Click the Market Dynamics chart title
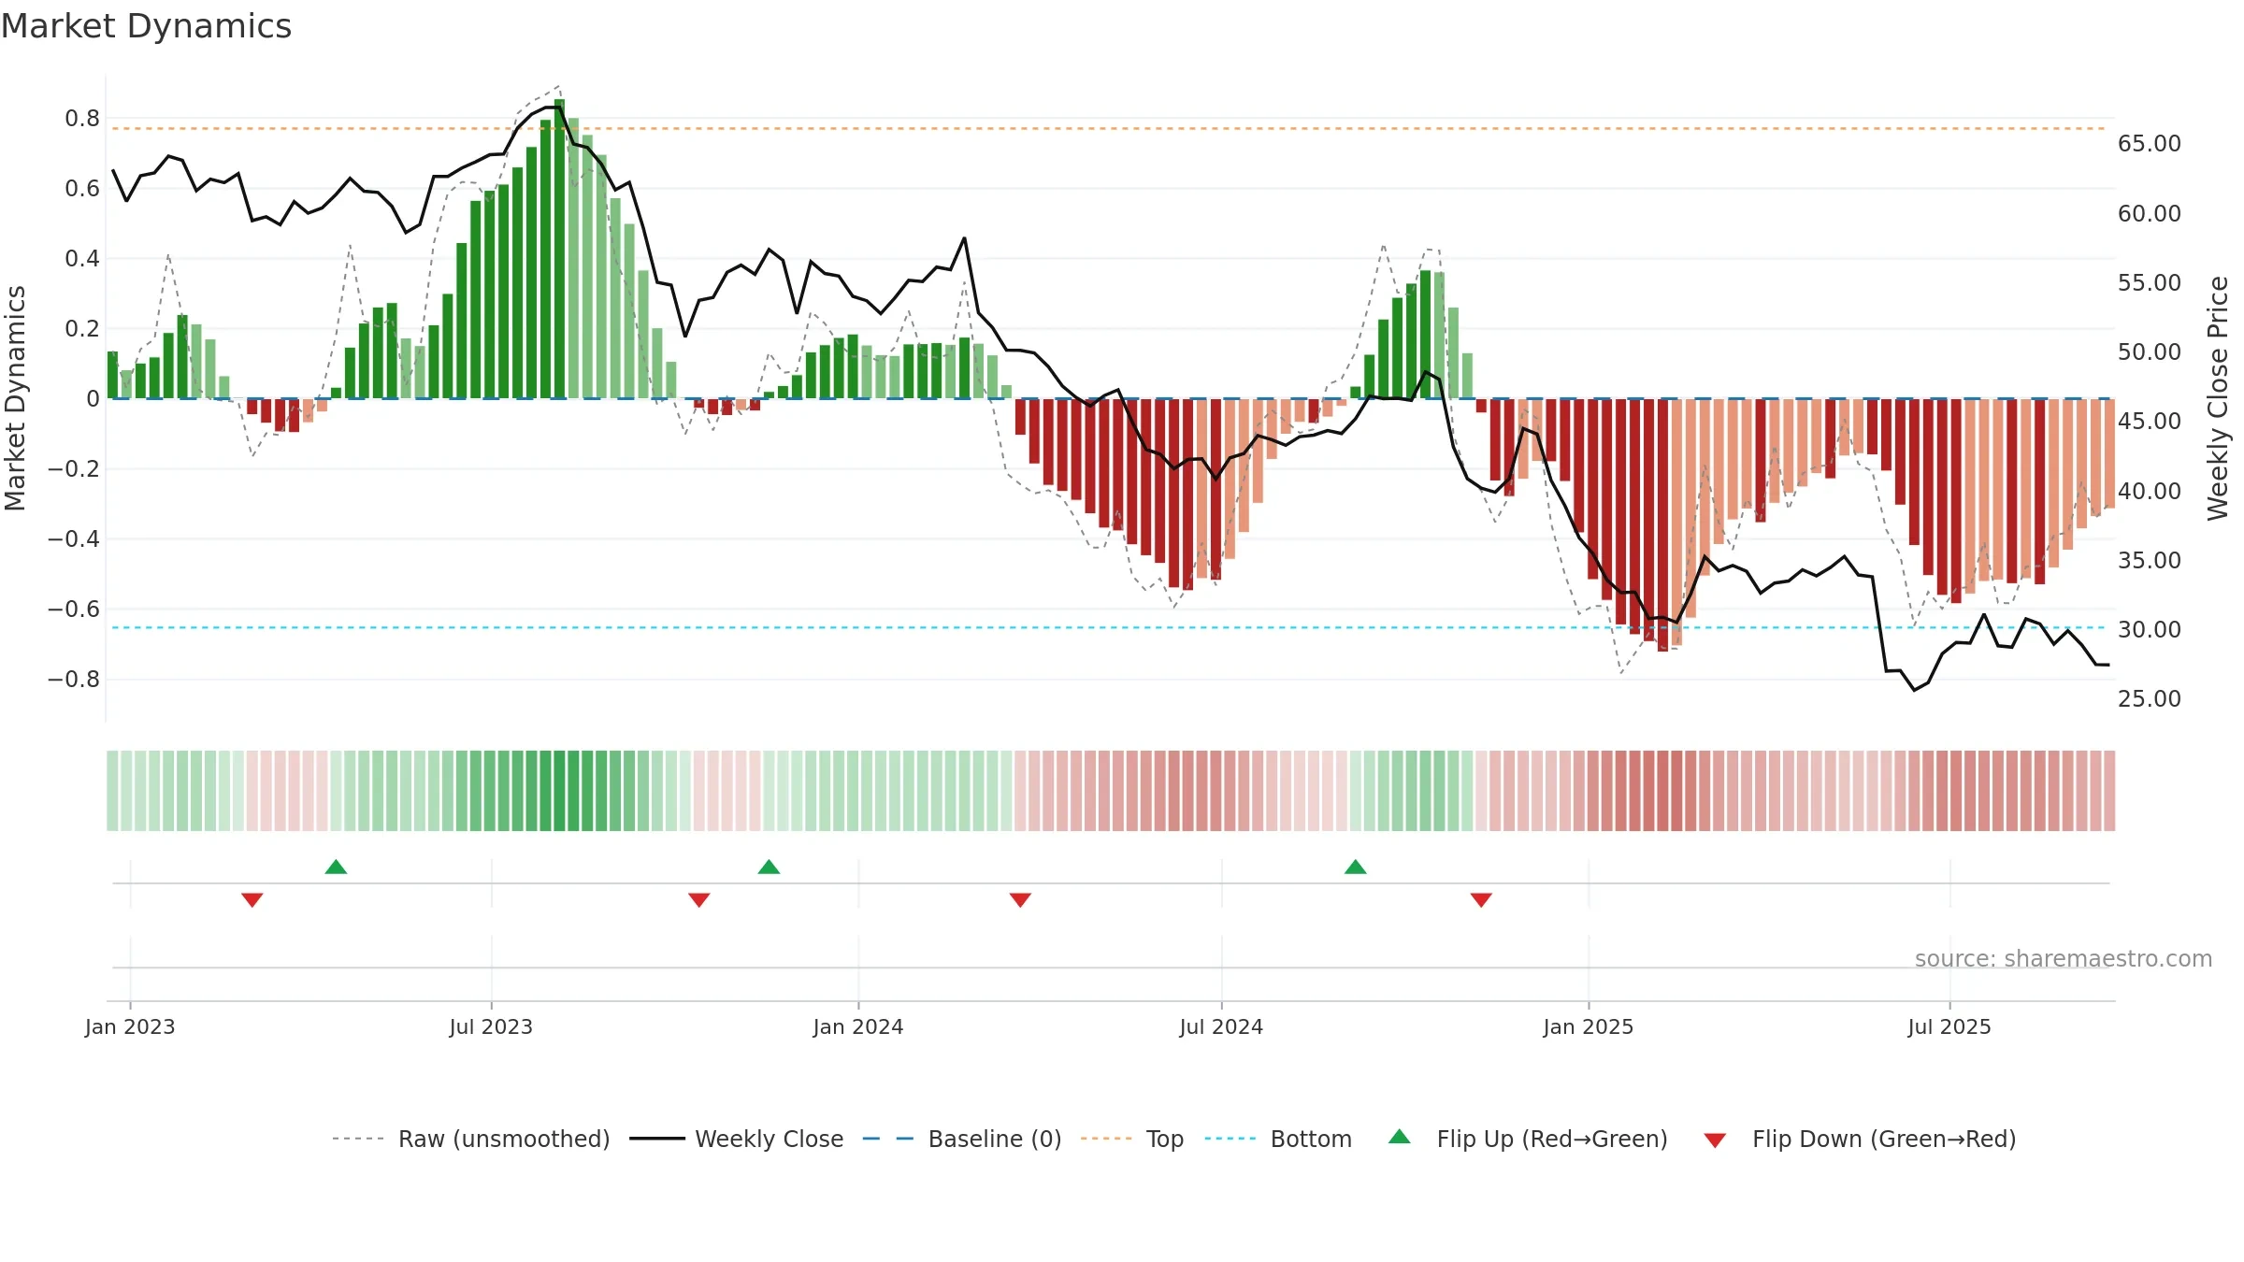The image size is (2244, 1262). (147, 26)
